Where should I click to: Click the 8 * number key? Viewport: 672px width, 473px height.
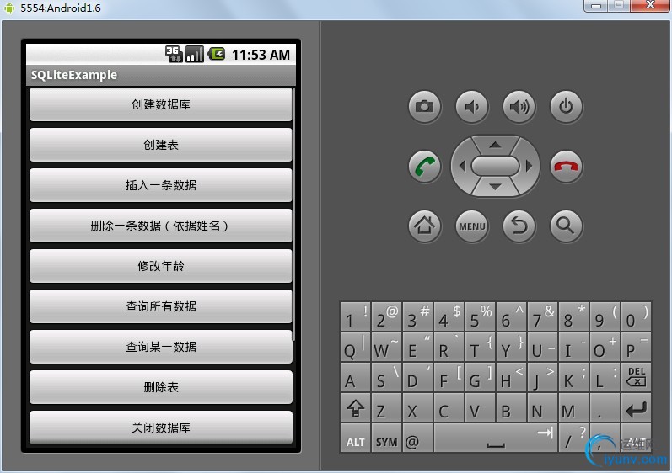tap(573, 316)
